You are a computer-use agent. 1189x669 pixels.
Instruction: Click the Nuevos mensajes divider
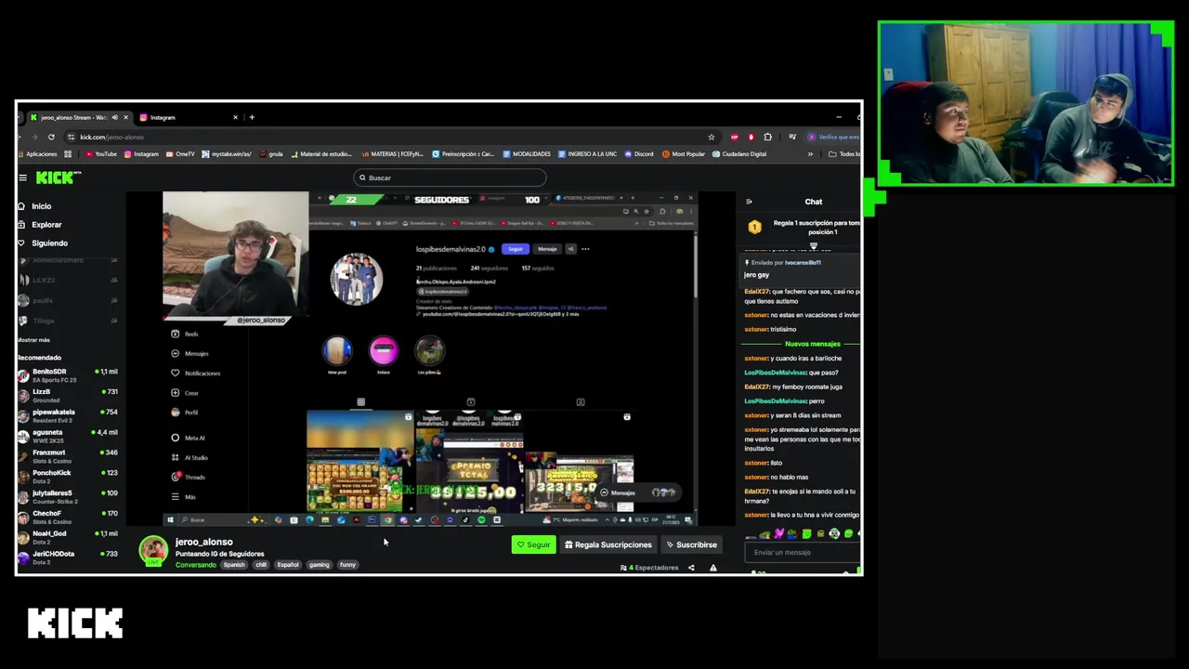(812, 344)
